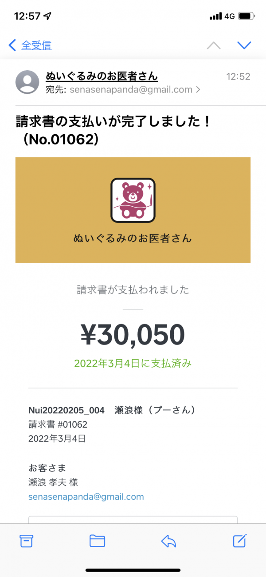266x577 pixels.
Task: Open customer email link in invoice body
Action: click(86, 497)
